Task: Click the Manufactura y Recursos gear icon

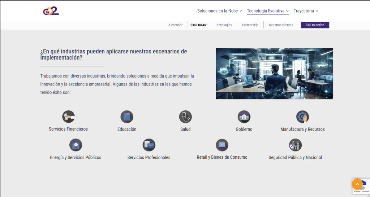Action: click(302, 117)
